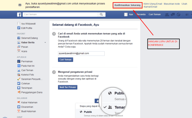Screen dimensions: 192x118
Task: Click the Ikuti Tur Privasi button
Action: (x=67, y=87)
